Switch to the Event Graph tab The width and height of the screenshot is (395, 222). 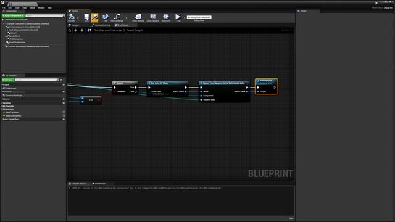123,25
